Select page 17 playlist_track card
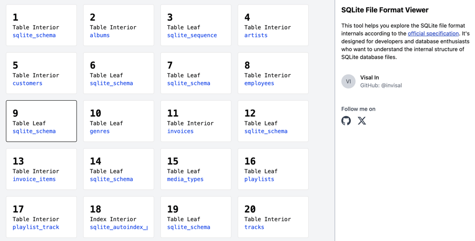The image size is (475, 241). 41,217
